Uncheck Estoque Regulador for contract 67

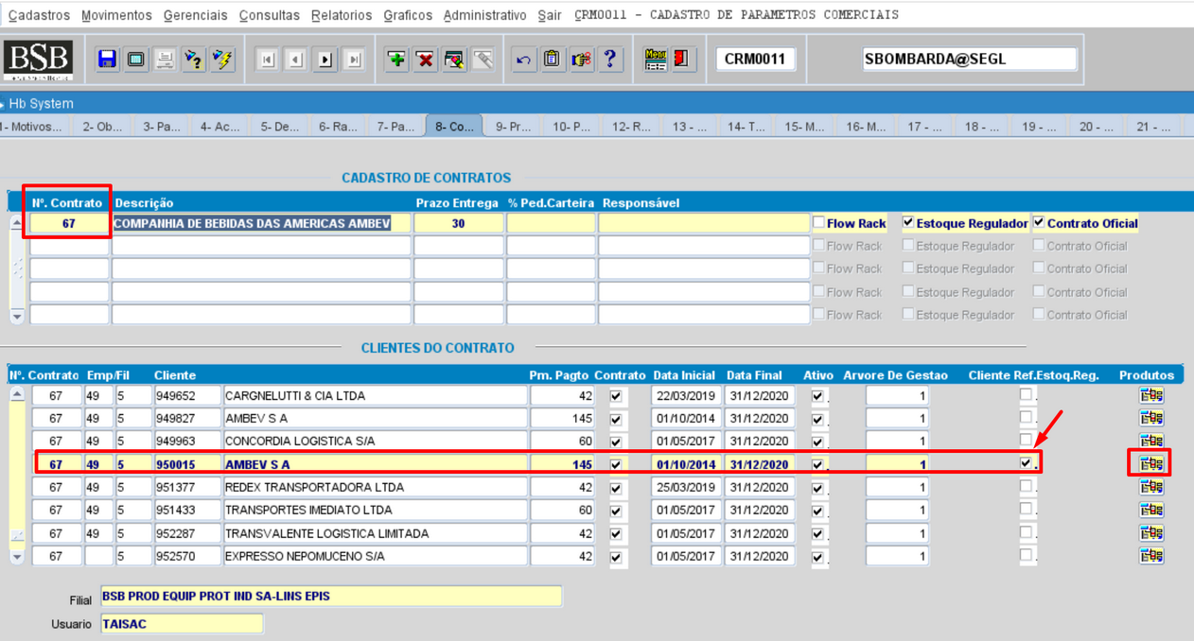pyautogui.click(x=908, y=223)
